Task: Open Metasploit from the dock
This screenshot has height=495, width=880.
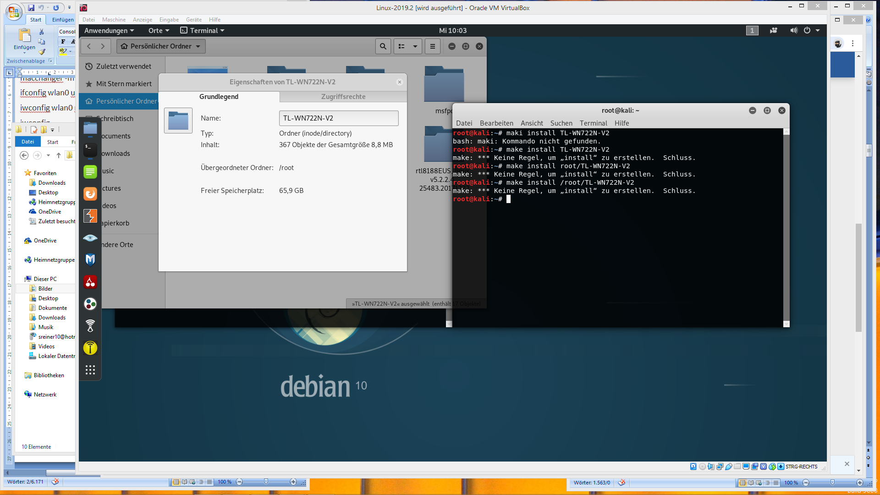Action: coord(90,260)
